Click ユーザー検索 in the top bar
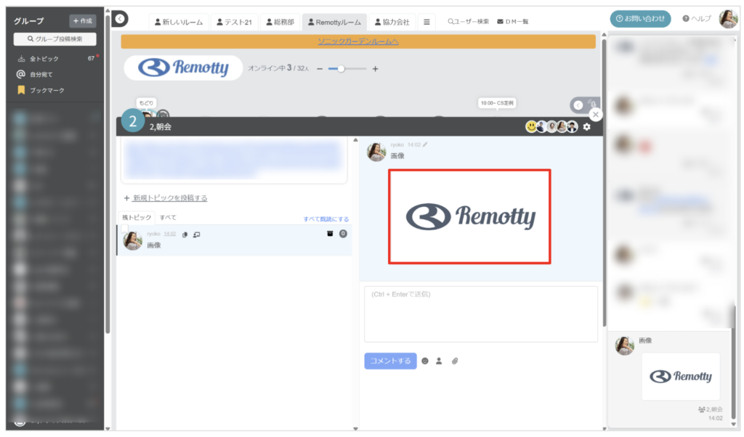This screenshot has height=437, width=744. 469,21
